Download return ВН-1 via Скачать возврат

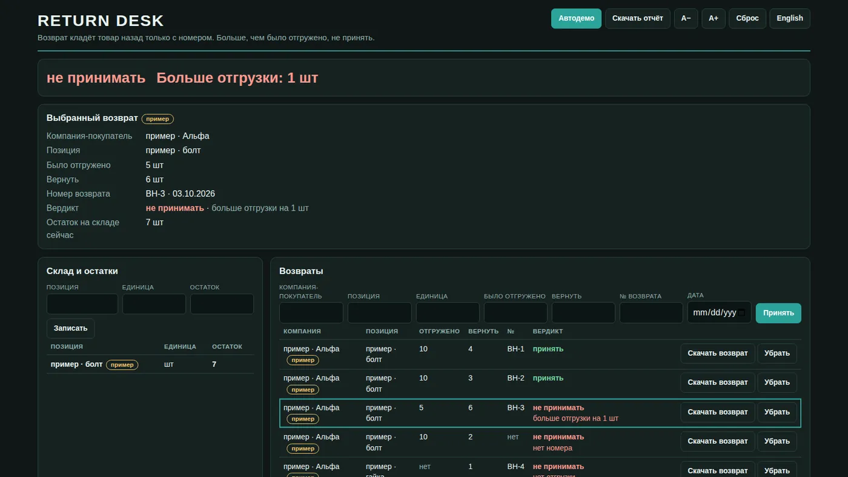pyautogui.click(x=718, y=354)
